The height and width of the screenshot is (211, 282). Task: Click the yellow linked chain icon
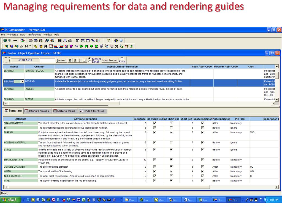click(x=36, y=46)
